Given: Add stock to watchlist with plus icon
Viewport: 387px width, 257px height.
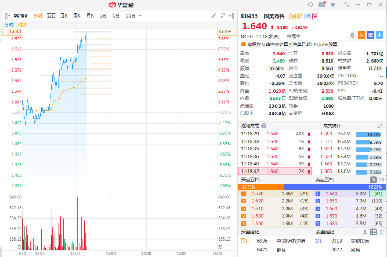Looking at the screenshot, I should (379, 35).
